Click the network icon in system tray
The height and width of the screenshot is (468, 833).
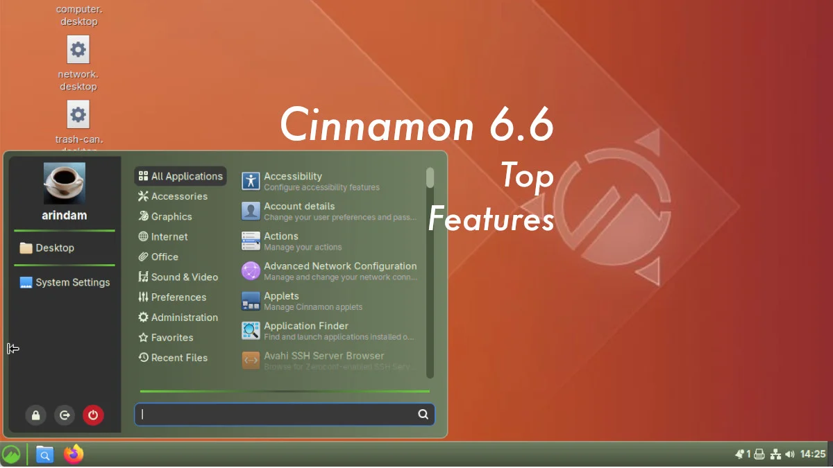pos(775,455)
